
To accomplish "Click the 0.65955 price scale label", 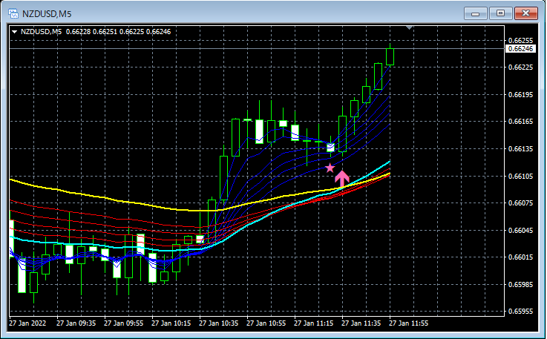I will tap(520, 311).
